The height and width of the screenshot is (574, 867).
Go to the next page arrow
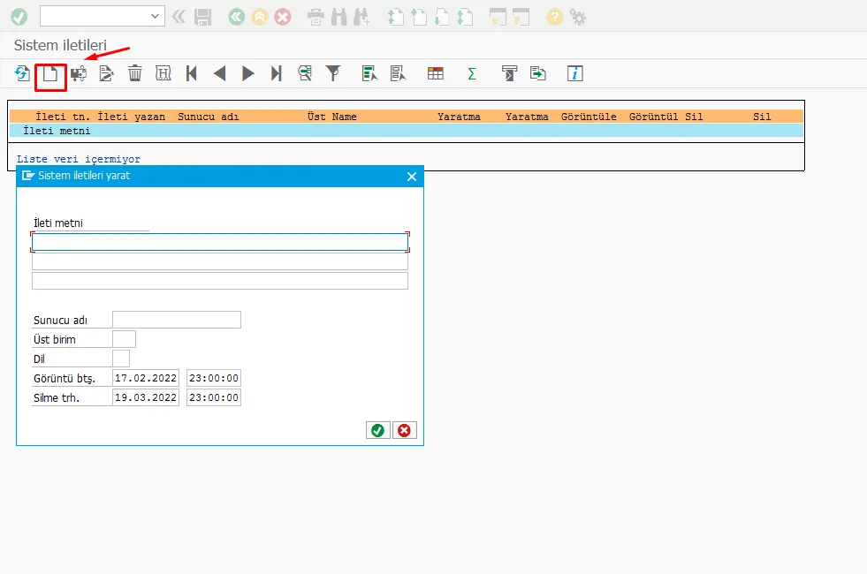pos(248,74)
